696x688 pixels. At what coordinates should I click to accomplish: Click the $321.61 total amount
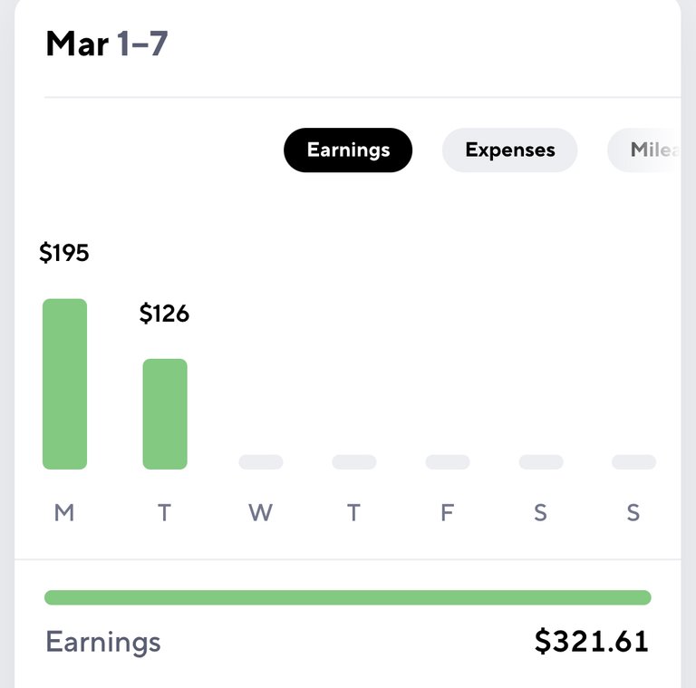coord(592,642)
